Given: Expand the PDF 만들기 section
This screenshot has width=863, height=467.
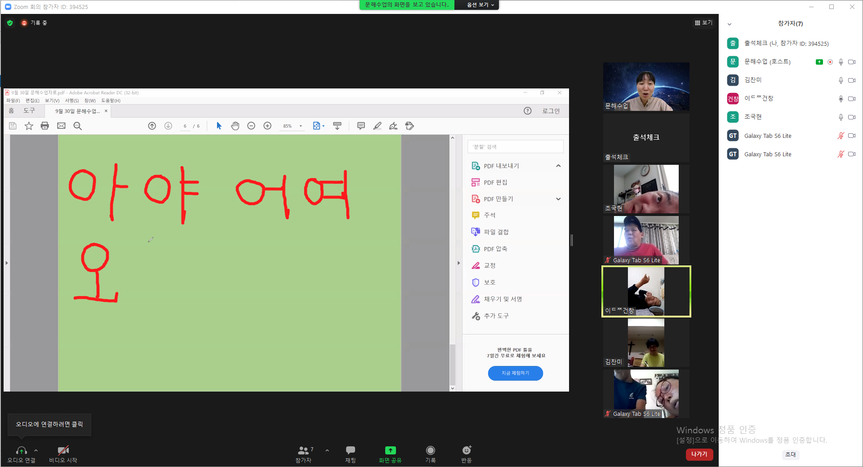Looking at the screenshot, I should pos(558,199).
